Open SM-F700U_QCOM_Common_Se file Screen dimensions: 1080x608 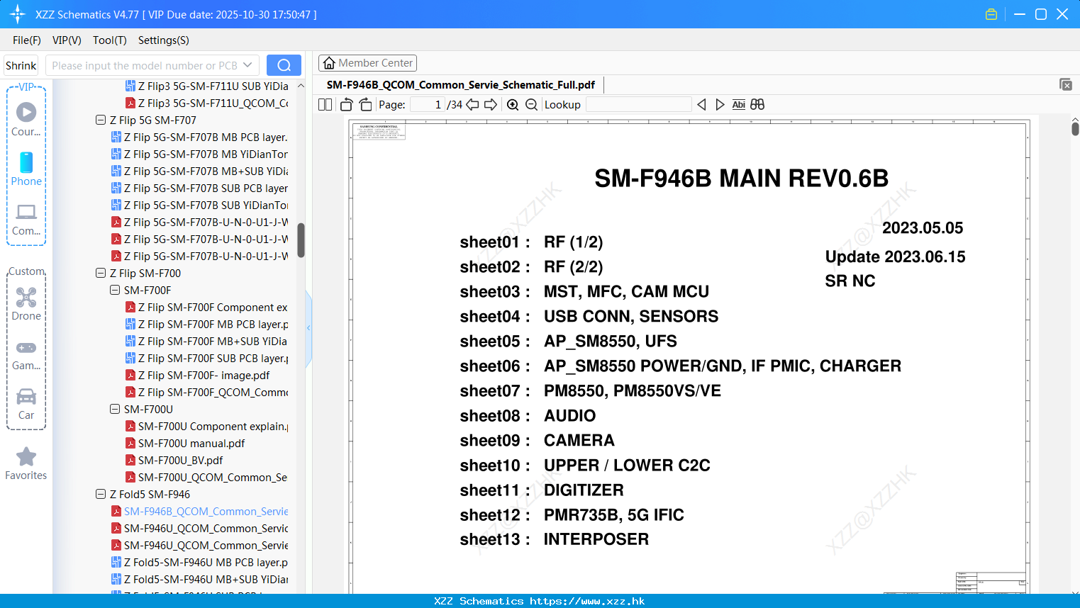click(206, 478)
